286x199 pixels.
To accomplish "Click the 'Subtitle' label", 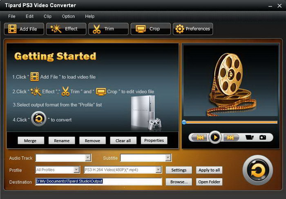I will 110,158.
